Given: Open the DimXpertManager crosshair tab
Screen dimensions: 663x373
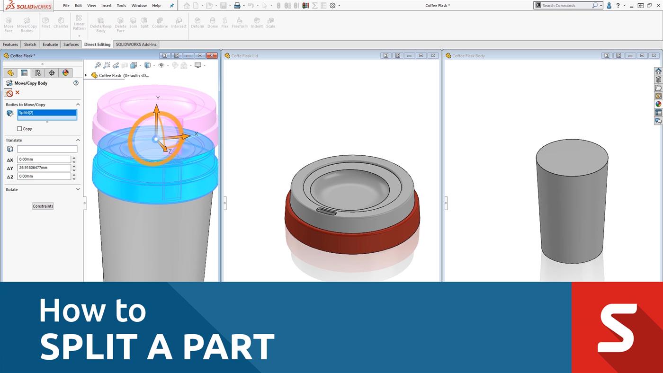Looking at the screenshot, I should (x=52, y=73).
